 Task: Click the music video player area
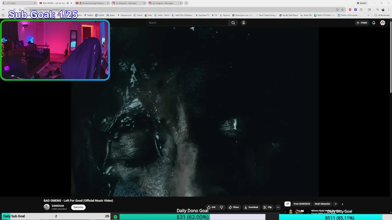click(195, 112)
